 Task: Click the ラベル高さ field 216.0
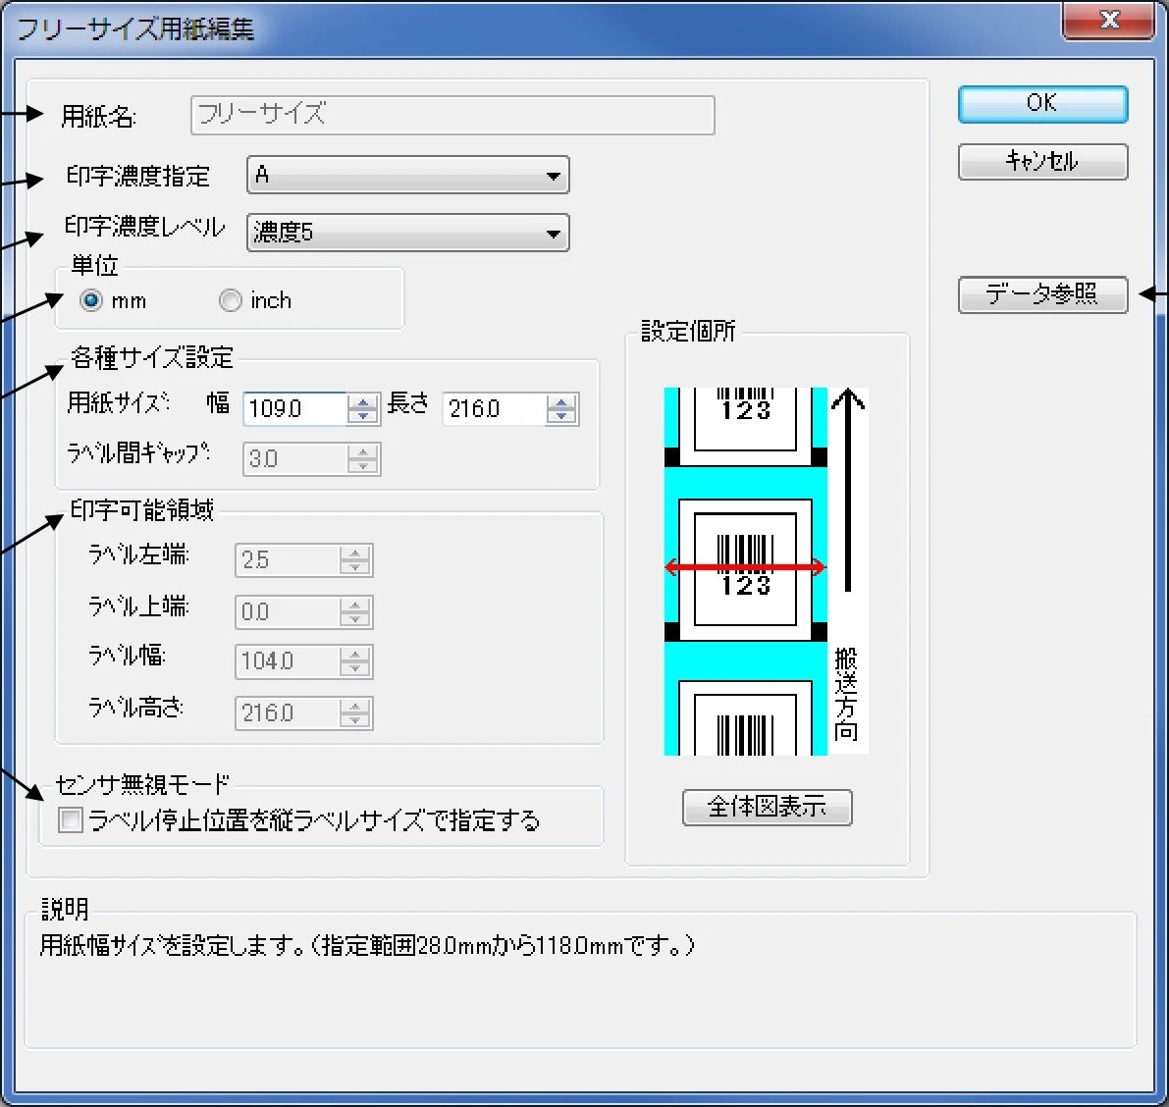288,712
